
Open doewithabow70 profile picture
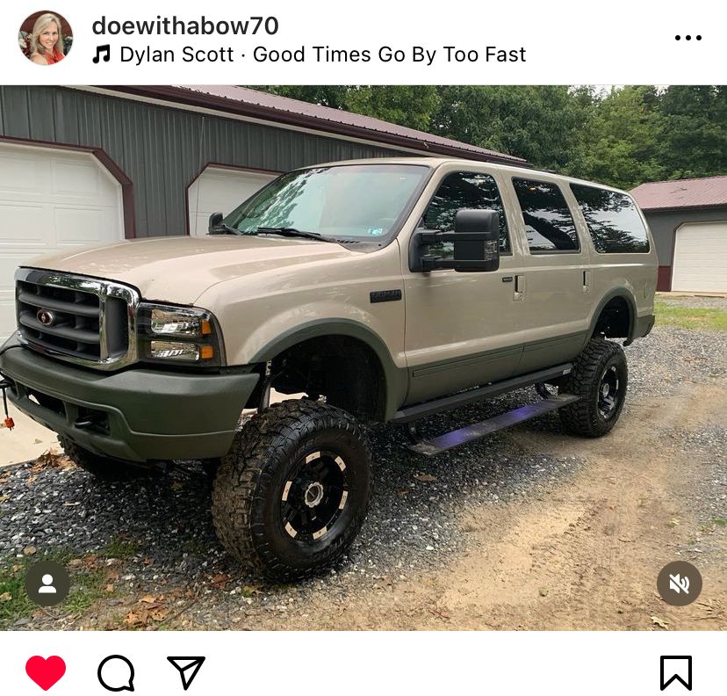pos(46,38)
